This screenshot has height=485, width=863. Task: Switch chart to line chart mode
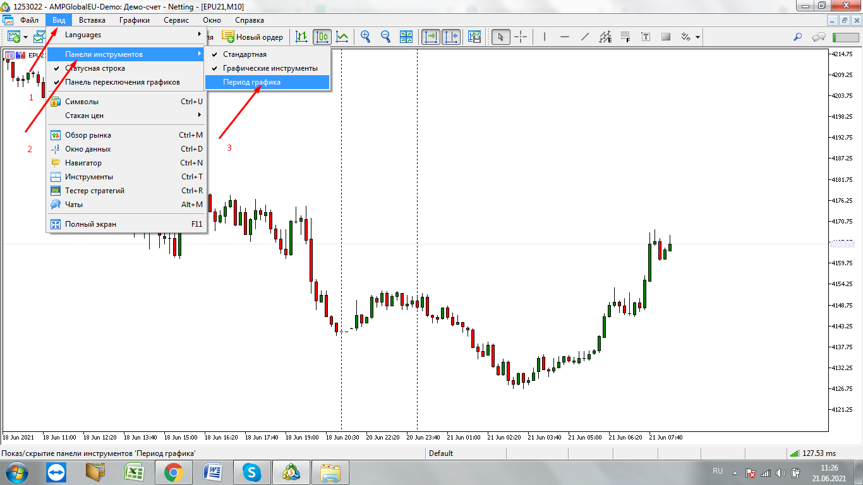click(x=342, y=37)
